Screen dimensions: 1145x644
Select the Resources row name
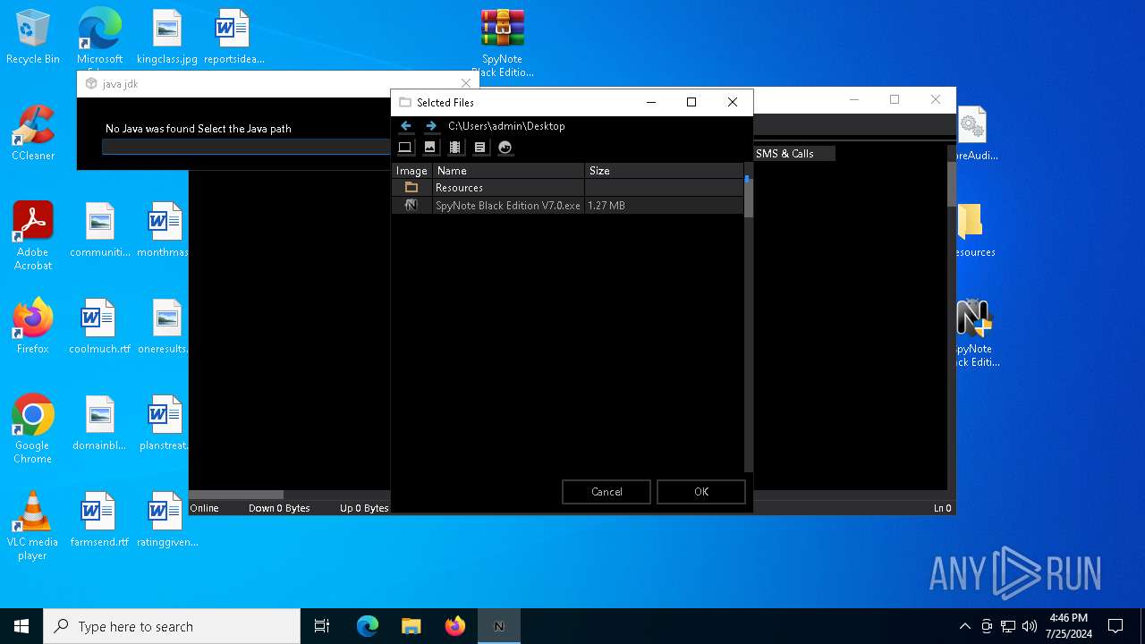click(459, 188)
